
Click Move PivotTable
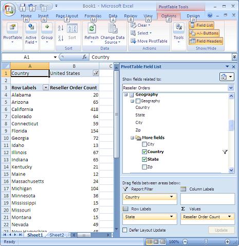click(149, 41)
